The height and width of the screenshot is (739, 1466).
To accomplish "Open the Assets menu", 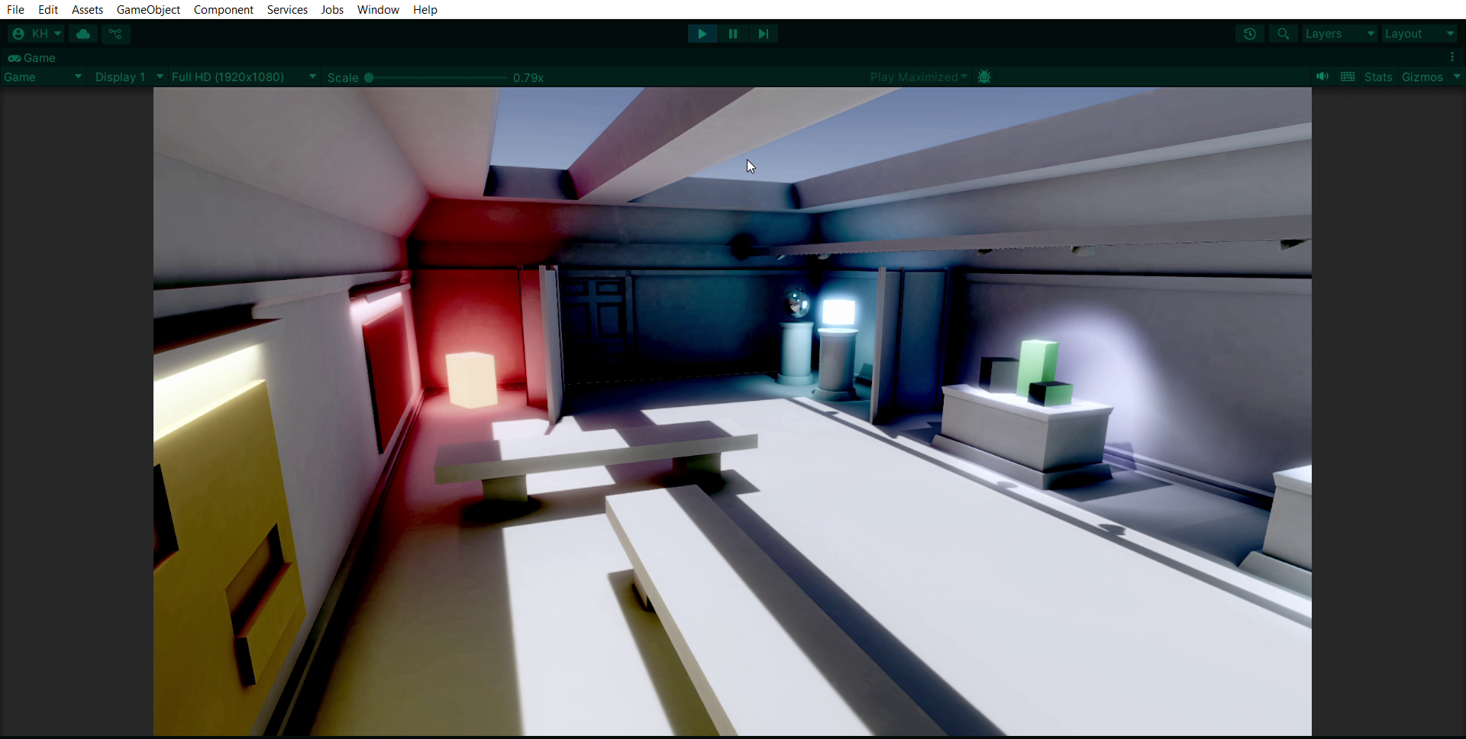I will click(87, 9).
